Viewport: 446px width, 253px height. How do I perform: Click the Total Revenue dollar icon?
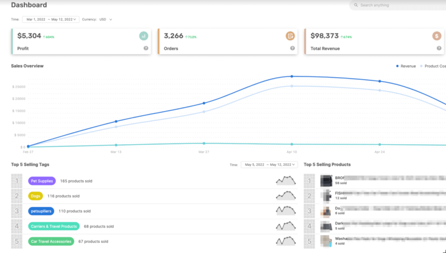pos(437,36)
